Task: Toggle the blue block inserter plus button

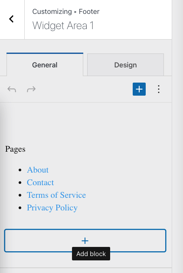Action: click(139, 89)
